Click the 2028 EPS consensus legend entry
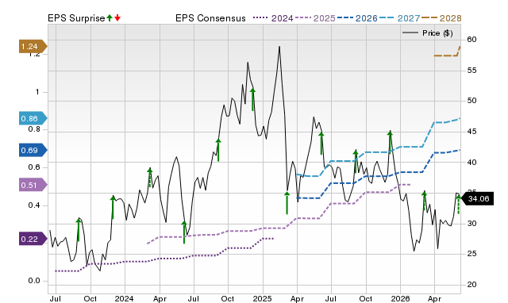Viewport: 508px width, 303px height. point(441,18)
